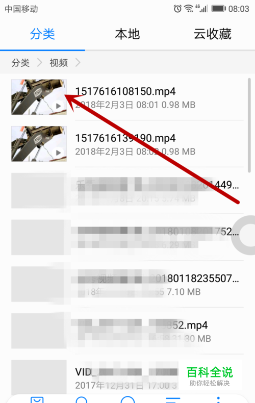Screen dimensions: 255x403
Task: Click the vertical scrollbar on right
Action: point(249,125)
